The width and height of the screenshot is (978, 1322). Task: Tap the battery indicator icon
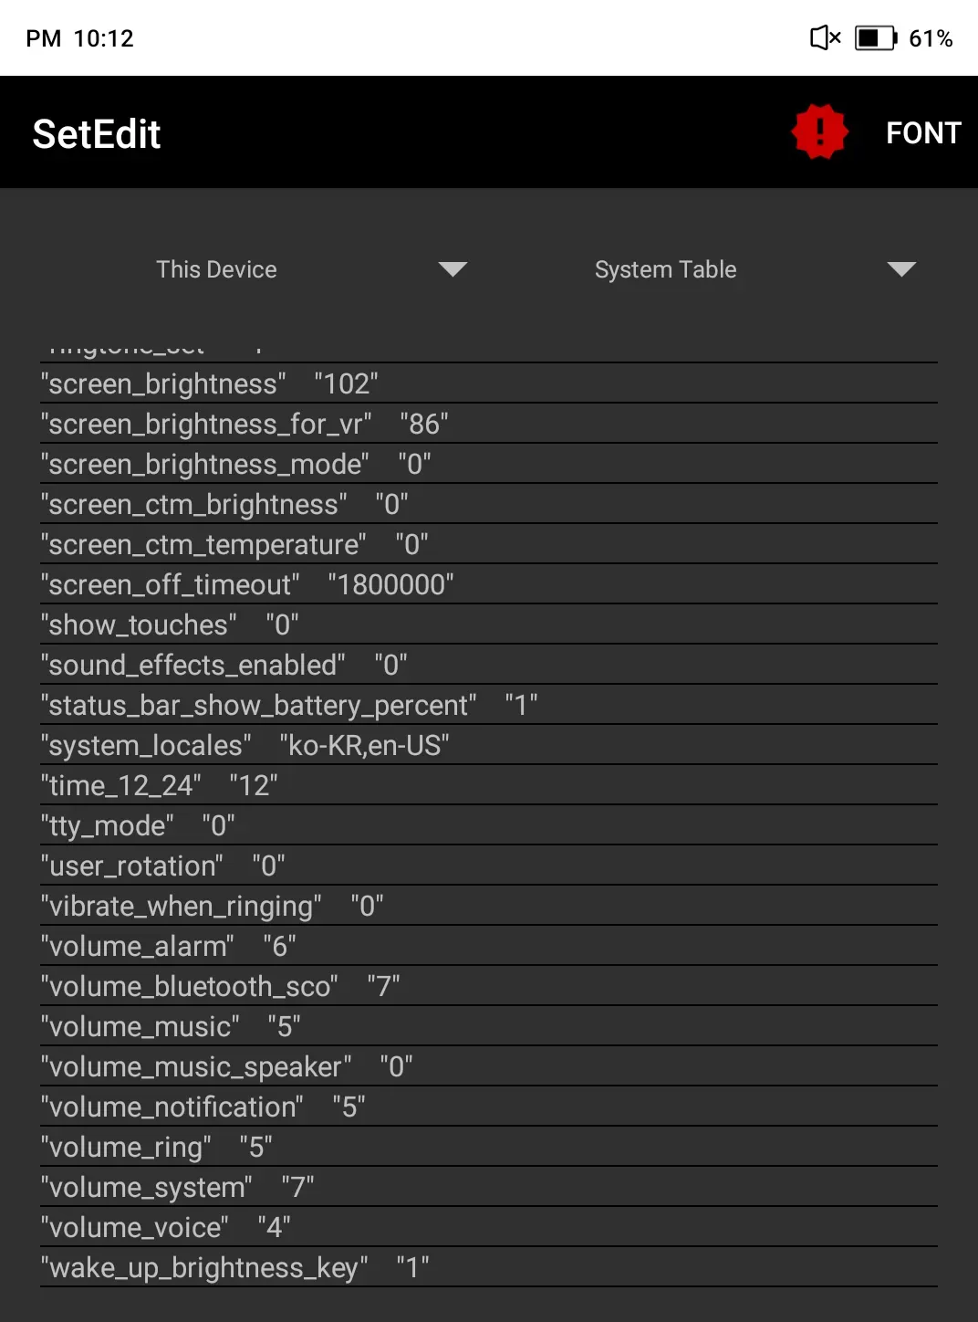point(876,38)
